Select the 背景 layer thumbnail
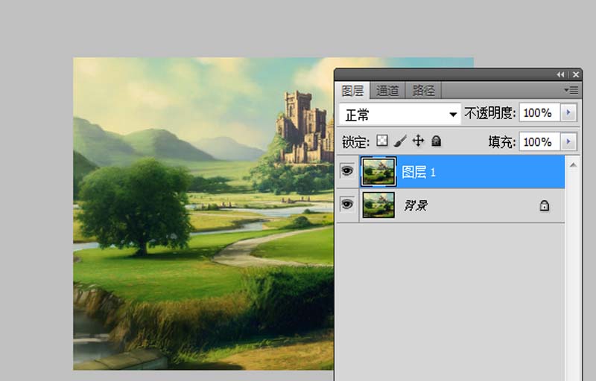Viewport: 596px width, 381px height. [378, 205]
